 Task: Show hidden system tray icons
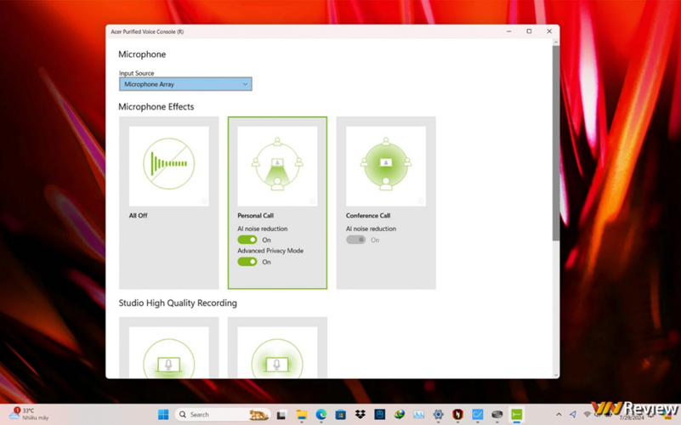tap(559, 415)
